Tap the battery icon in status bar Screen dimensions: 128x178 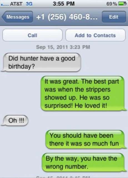(x=122, y=4)
